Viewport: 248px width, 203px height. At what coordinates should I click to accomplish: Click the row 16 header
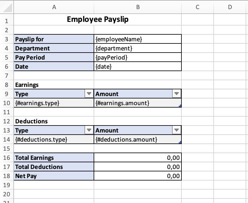pos(7,158)
